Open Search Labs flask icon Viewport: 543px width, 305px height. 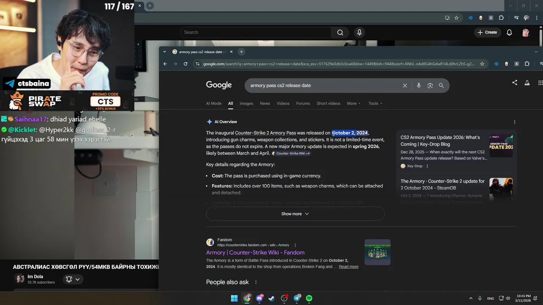tap(527, 83)
